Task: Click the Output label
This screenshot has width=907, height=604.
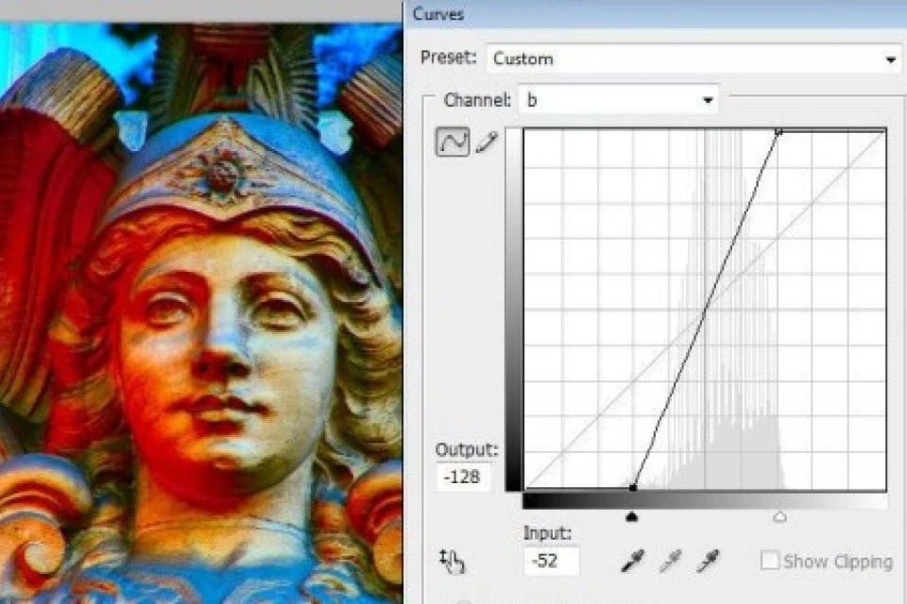Action: pos(466,449)
